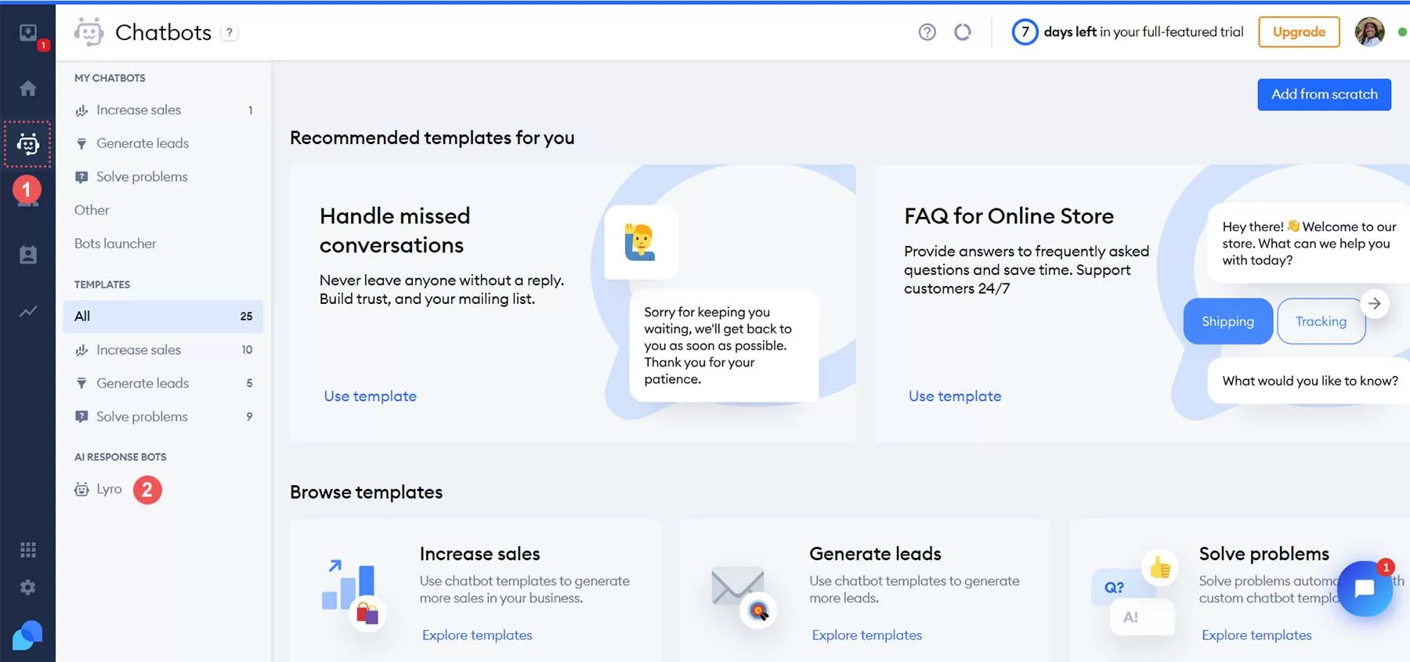The width and height of the screenshot is (1410, 662).
Task: Click the Shipping chip in FAQ preview
Action: [x=1227, y=321]
